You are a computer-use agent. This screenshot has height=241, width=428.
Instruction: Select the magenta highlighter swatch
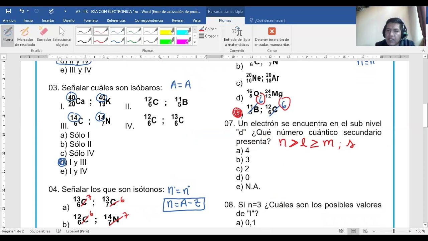point(184,41)
